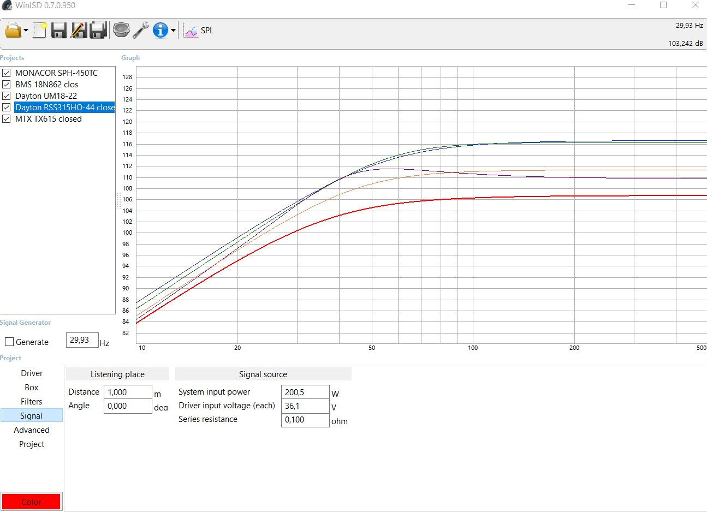
Task: Create a new project with the blank page icon
Action: point(39,31)
